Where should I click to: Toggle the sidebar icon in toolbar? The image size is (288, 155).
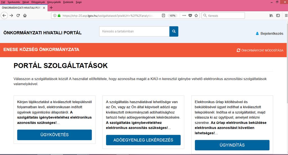click(x=278, y=15)
